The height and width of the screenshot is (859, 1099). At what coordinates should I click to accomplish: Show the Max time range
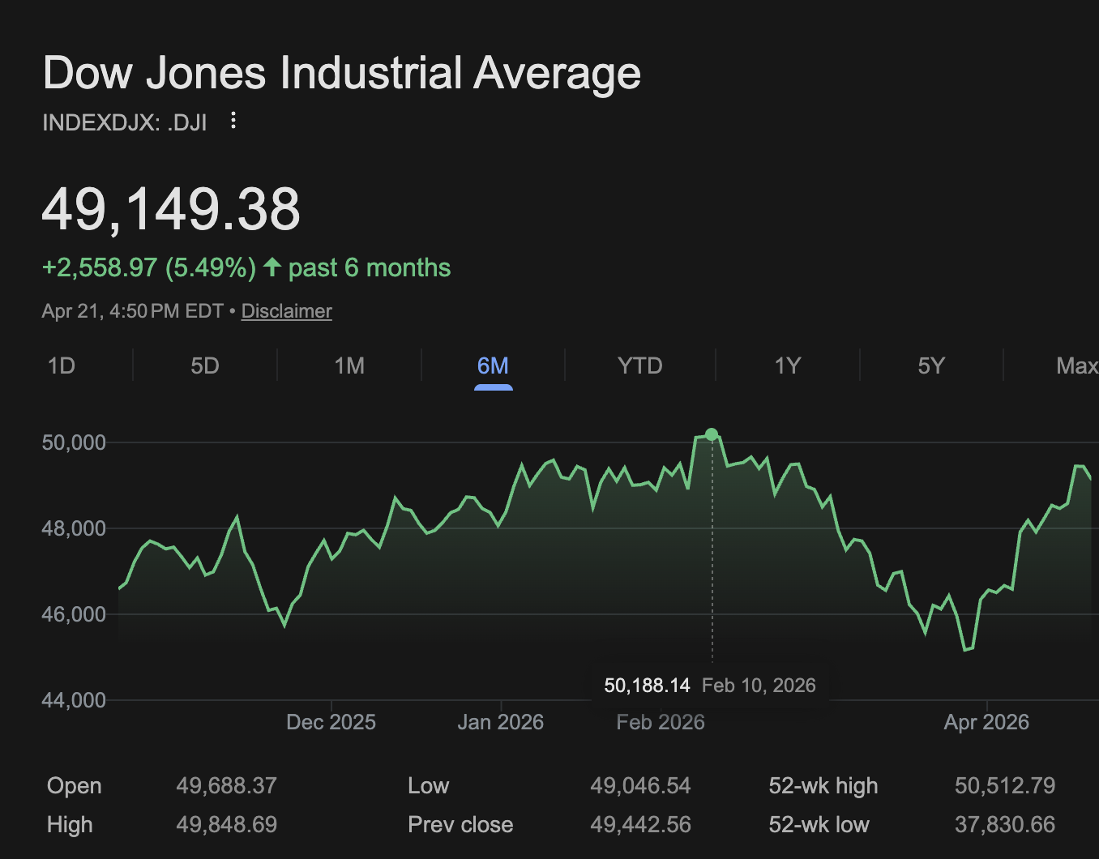(x=1076, y=365)
